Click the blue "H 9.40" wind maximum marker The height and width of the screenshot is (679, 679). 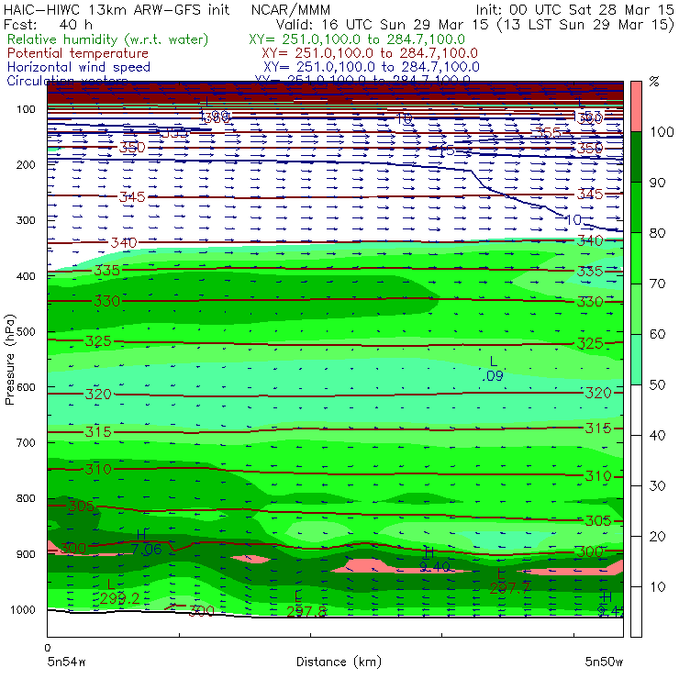coord(435,560)
